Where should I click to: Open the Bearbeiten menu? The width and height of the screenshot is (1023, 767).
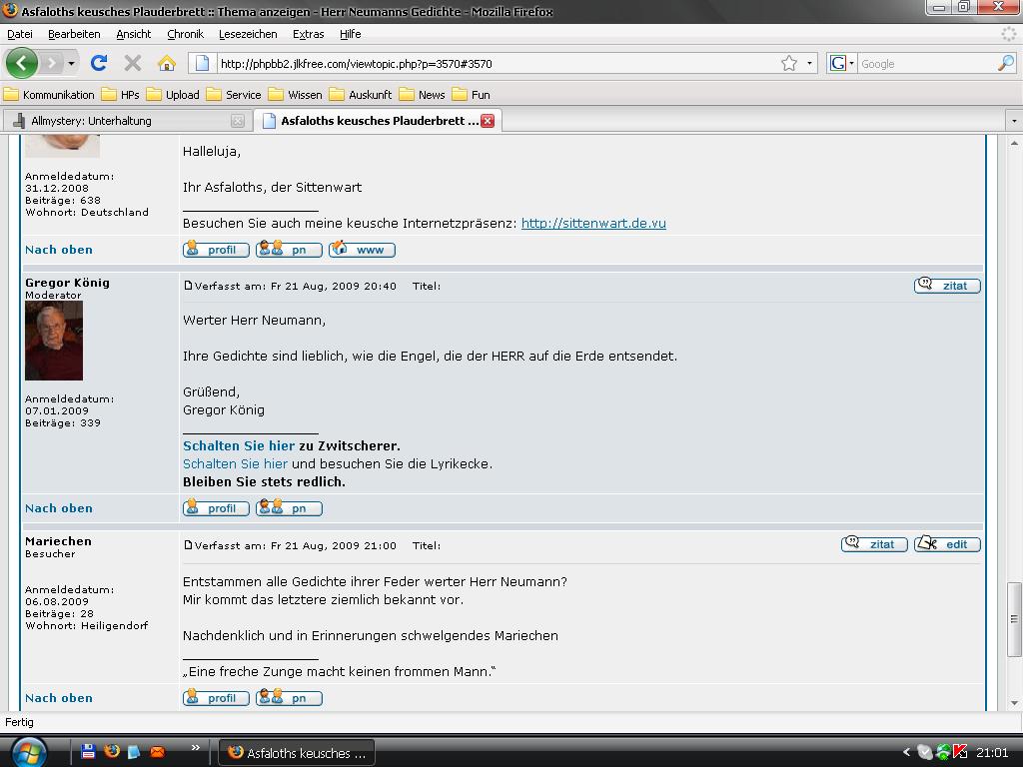pyautogui.click(x=74, y=34)
